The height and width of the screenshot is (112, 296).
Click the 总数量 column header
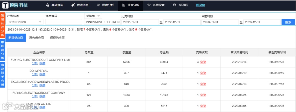pyautogui.click(x=89, y=52)
